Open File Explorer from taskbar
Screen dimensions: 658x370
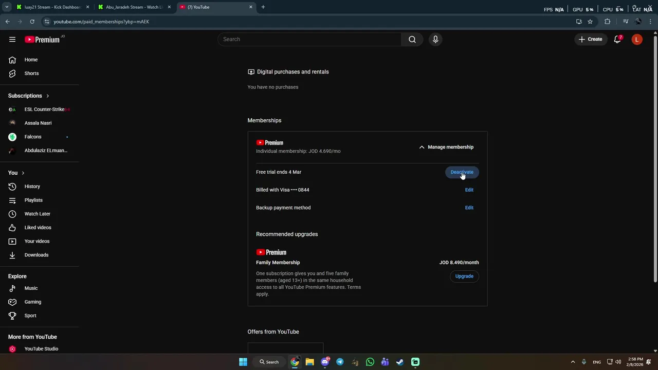pos(309,362)
